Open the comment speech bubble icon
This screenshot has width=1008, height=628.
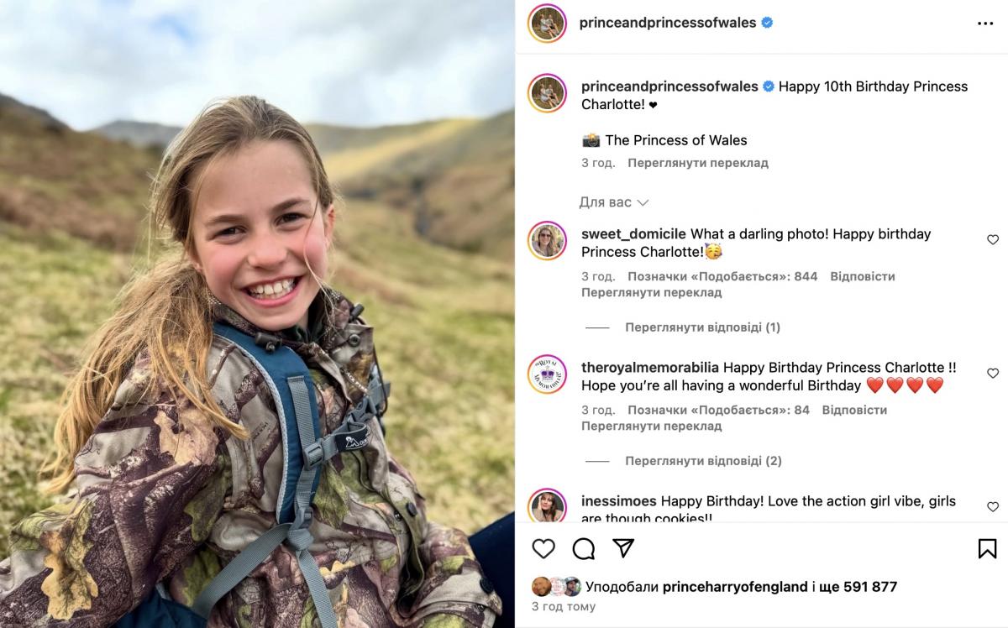tap(584, 548)
